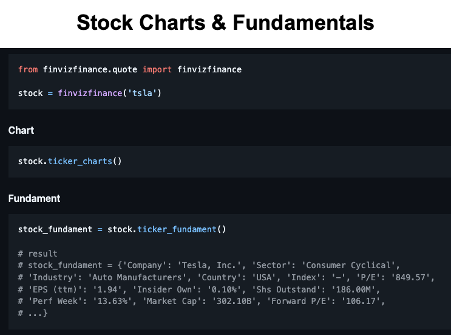Click the 'stock_fundament = stock.ticker_fundament()' line

click(x=122, y=229)
